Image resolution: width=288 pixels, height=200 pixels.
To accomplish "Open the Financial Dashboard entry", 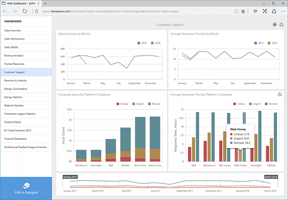I will [15, 139].
